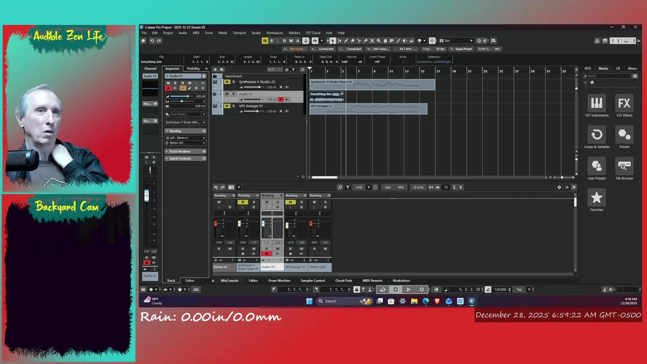Adjust the Audio 01 inspector volume slider
The height and width of the screenshot is (364, 647).
tap(181, 96)
